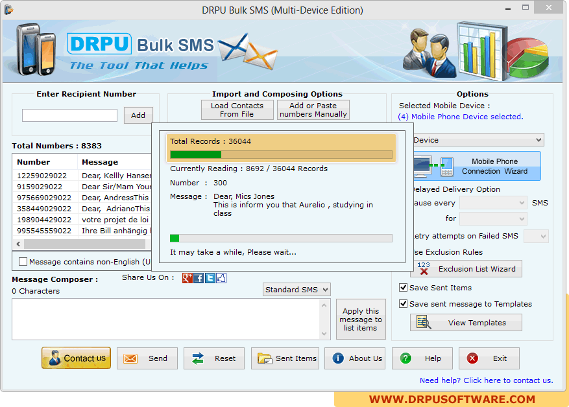This screenshot has height=407, width=569.
Task: Click Add or Paste numbers Manually
Action: [x=313, y=110]
